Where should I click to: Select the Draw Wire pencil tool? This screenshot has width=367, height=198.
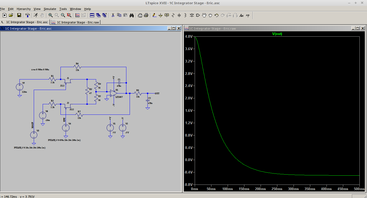(154, 15)
